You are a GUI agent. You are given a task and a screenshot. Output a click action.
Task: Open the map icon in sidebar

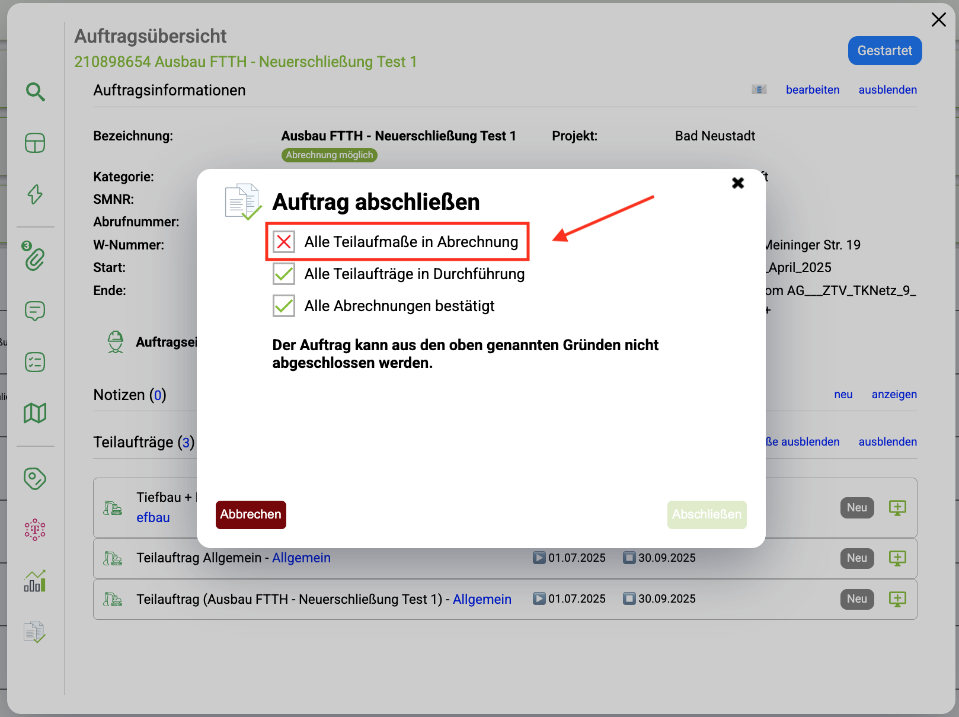click(x=35, y=413)
